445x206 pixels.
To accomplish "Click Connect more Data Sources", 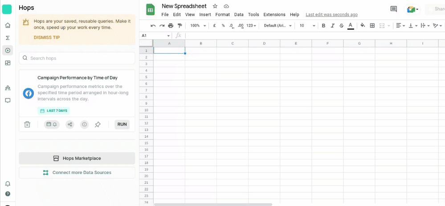I will [x=77, y=173].
